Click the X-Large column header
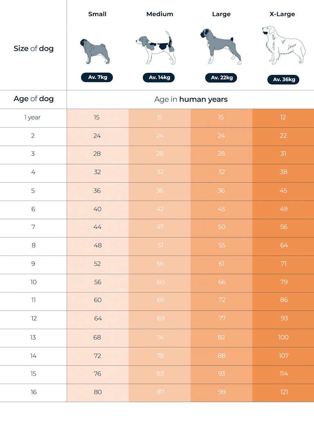This screenshot has height=421, width=314. (x=283, y=14)
